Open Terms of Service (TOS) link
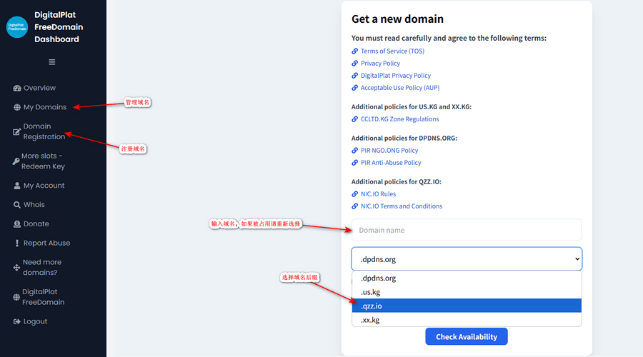 click(x=392, y=51)
